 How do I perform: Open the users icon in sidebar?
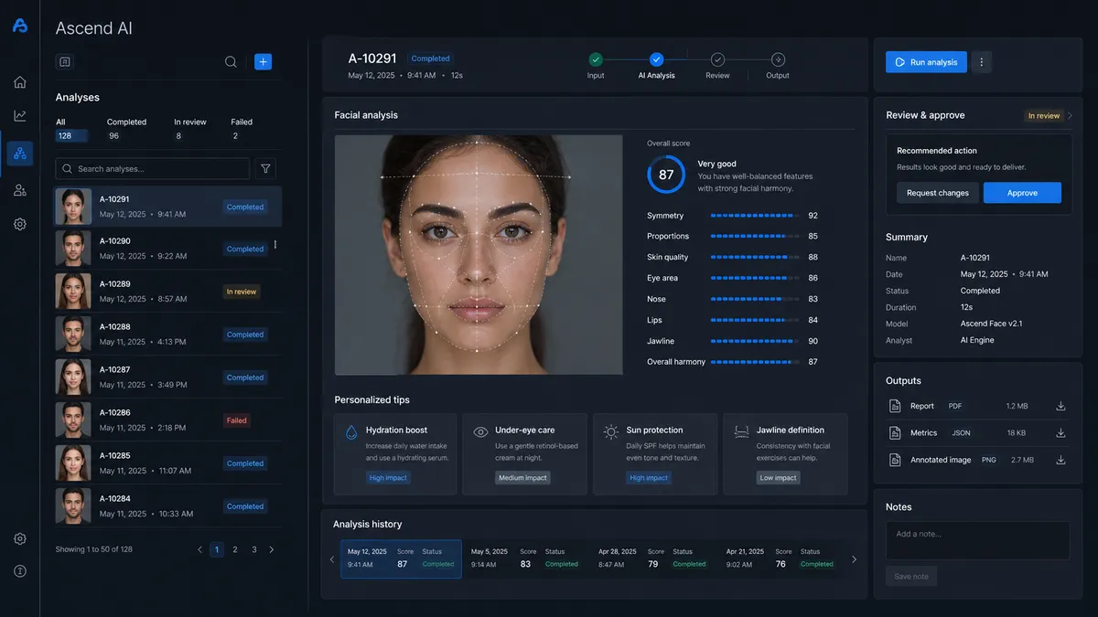20,190
